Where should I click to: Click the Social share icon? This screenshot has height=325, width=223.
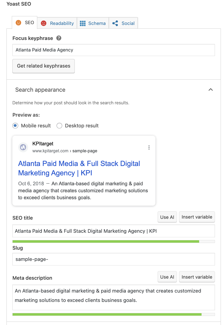[115, 23]
